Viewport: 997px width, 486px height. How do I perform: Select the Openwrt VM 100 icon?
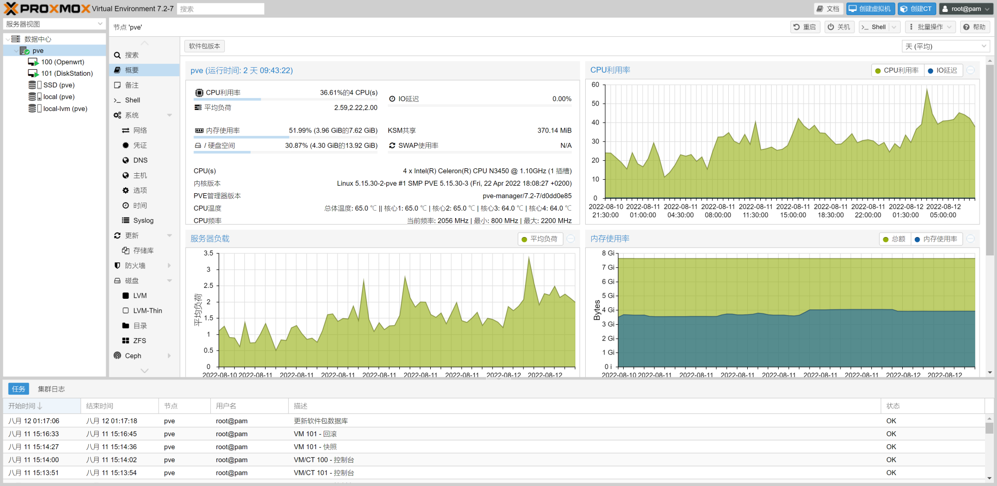tap(33, 62)
